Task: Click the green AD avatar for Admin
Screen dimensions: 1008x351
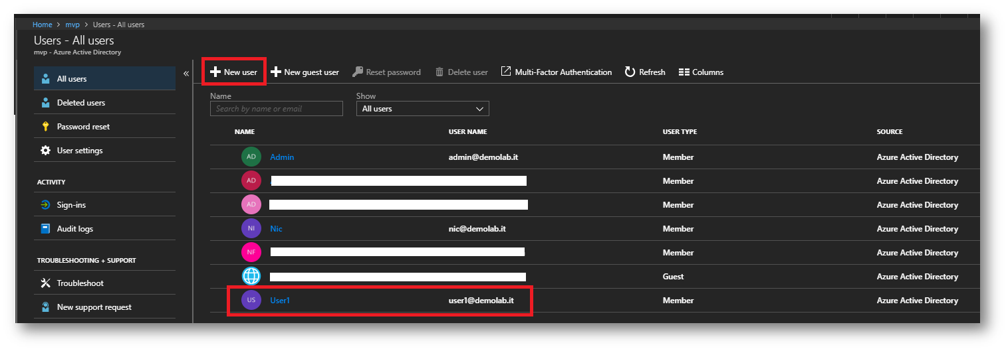Action: pyautogui.click(x=251, y=157)
